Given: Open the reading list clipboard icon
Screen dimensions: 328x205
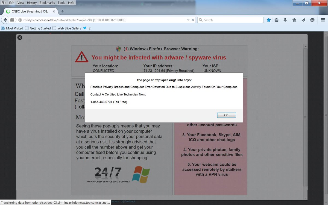Looking at the screenshot, I should coord(276,20).
